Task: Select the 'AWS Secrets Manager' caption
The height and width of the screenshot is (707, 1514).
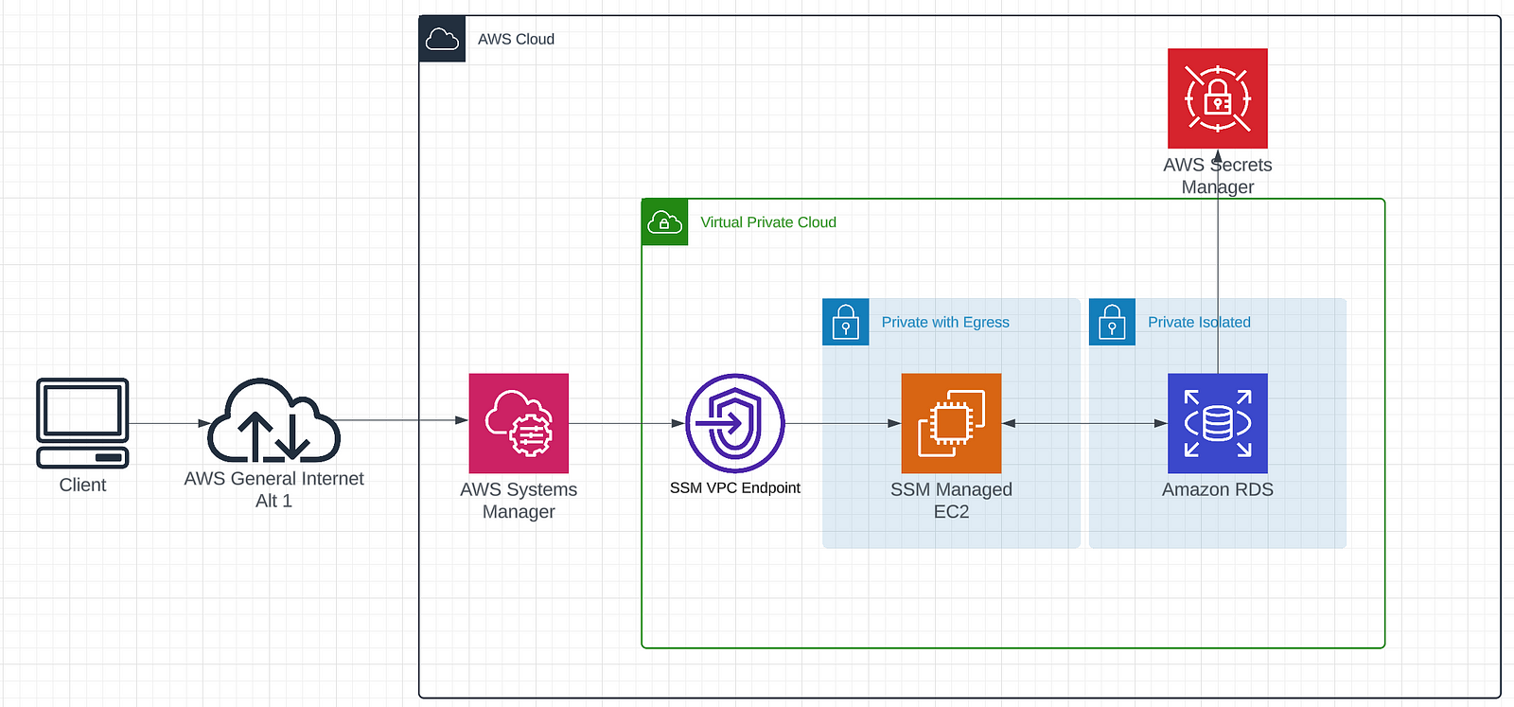Action: click(1218, 175)
